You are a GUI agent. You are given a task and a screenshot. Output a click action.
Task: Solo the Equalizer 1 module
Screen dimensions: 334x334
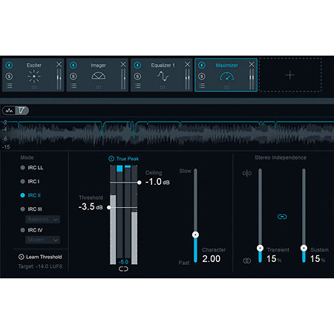137,76
